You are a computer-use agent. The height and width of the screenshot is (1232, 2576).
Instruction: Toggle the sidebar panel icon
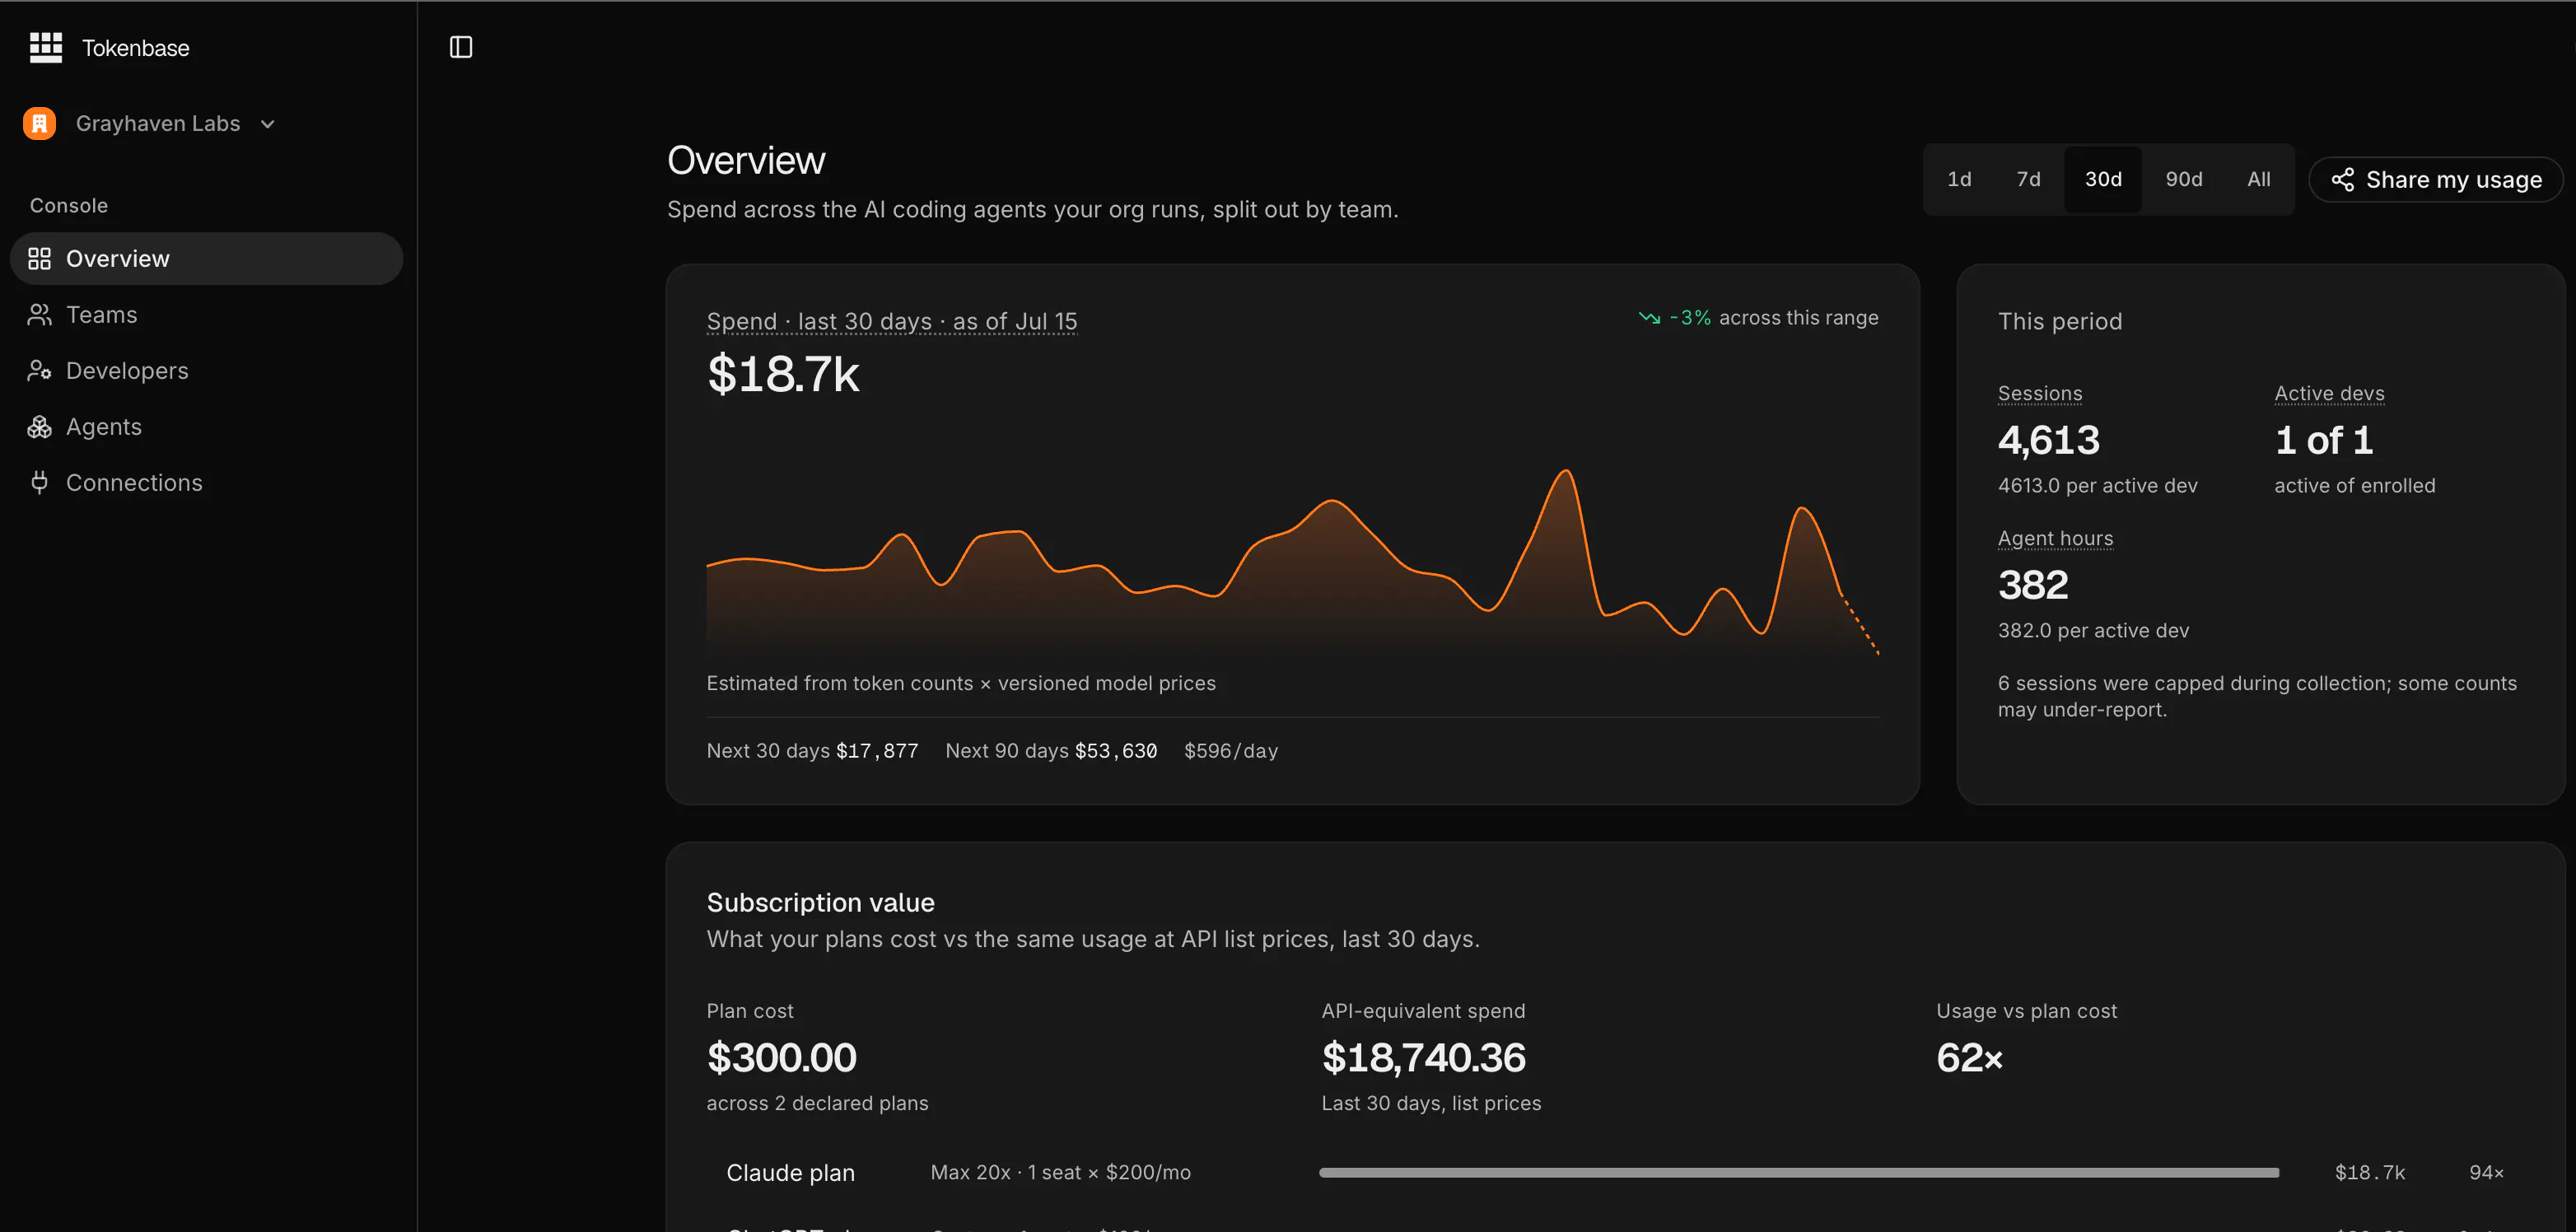click(x=461, y=47)
